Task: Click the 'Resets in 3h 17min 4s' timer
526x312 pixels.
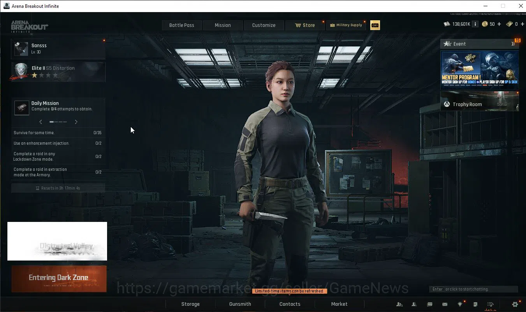Action: pos(58,188)
